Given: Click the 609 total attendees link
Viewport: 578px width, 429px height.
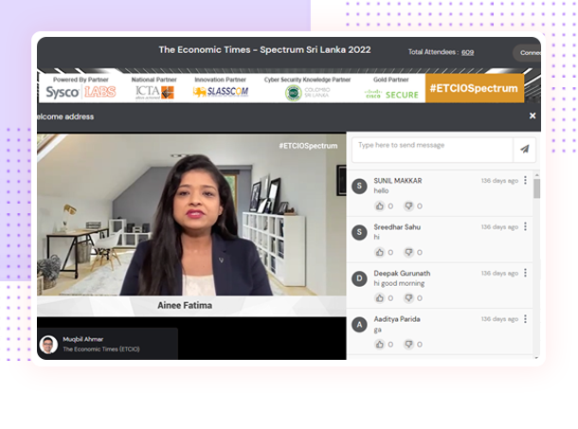Looking at the screenshot, I should coord(467,52).
